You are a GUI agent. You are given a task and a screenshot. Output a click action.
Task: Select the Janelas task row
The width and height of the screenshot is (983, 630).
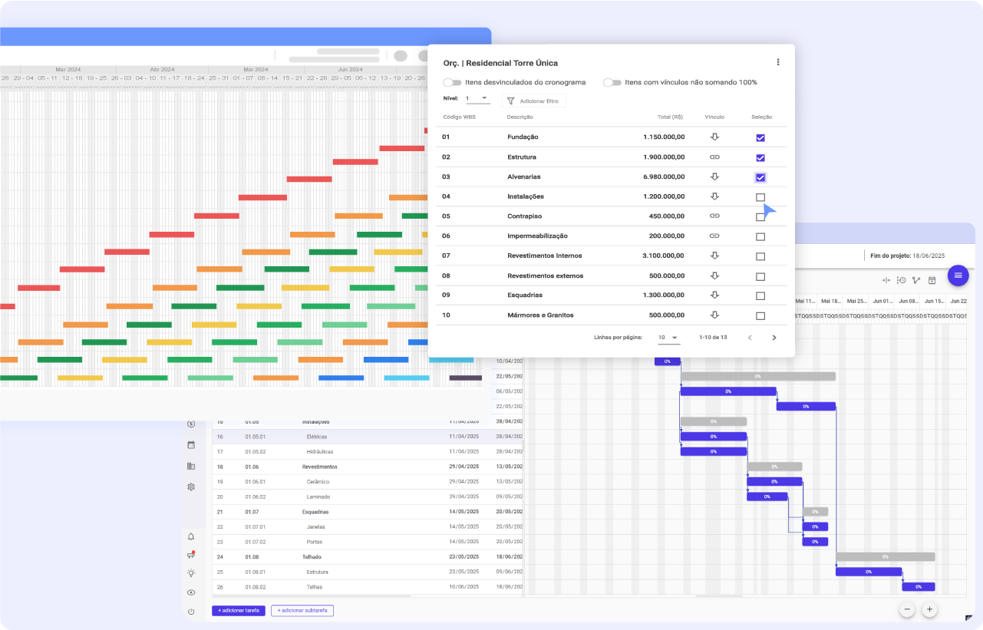(368, 527)
